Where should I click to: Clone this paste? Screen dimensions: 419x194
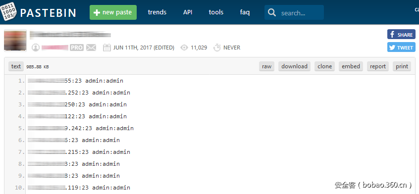pyautogui.click(x=325, y=66)
